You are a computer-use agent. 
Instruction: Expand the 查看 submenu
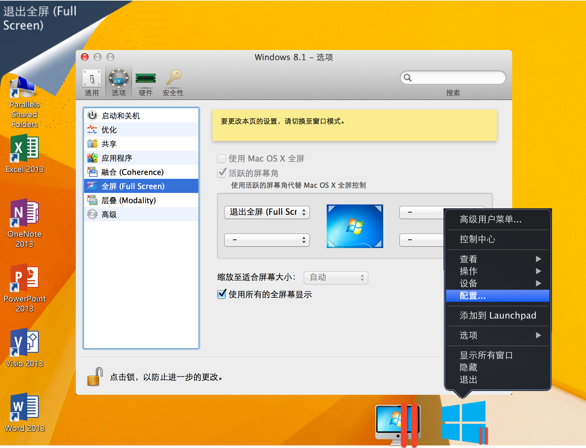tap(498, 259)
